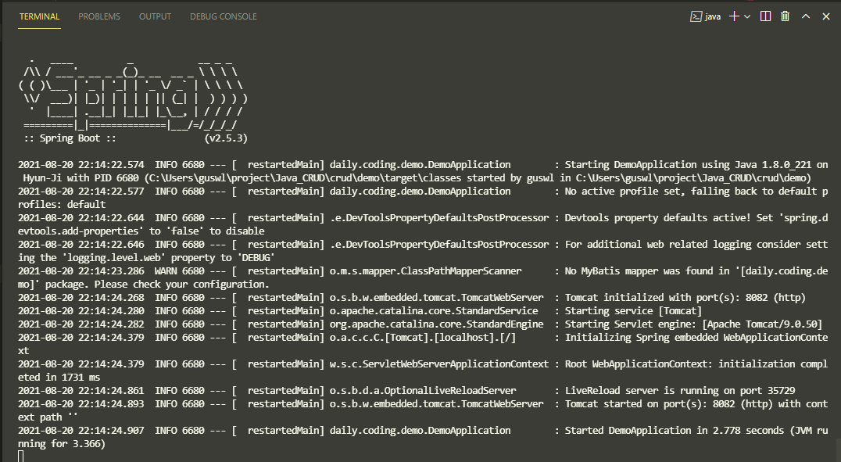
Task: Click 'No active profile set' log message
Action: (624, 192)
